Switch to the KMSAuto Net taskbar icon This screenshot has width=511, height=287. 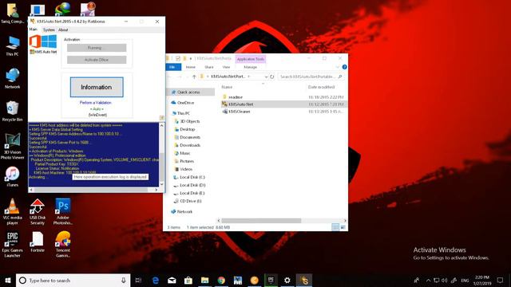(x=304, y=280)
